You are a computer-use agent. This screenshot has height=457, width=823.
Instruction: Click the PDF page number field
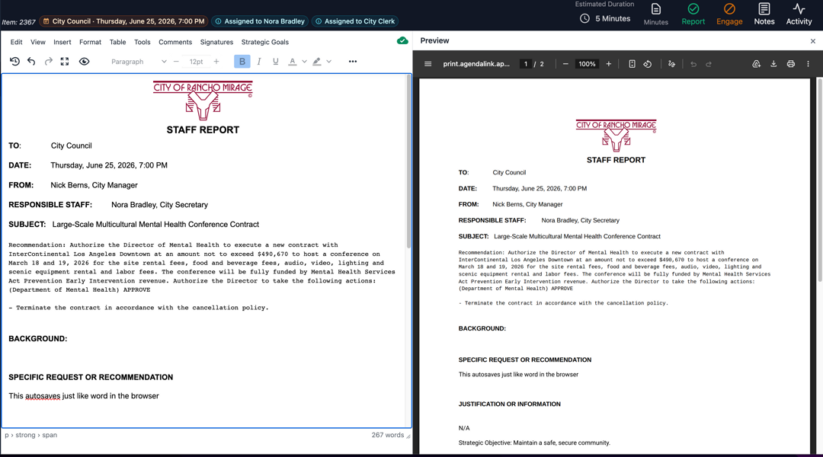(525, 64)
